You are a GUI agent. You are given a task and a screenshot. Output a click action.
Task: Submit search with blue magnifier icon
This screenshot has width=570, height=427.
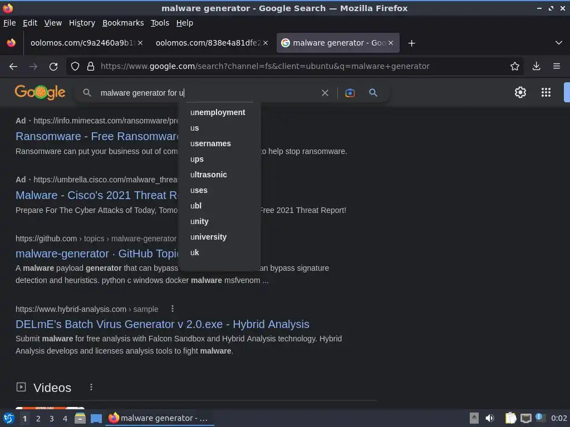(373, 93)
